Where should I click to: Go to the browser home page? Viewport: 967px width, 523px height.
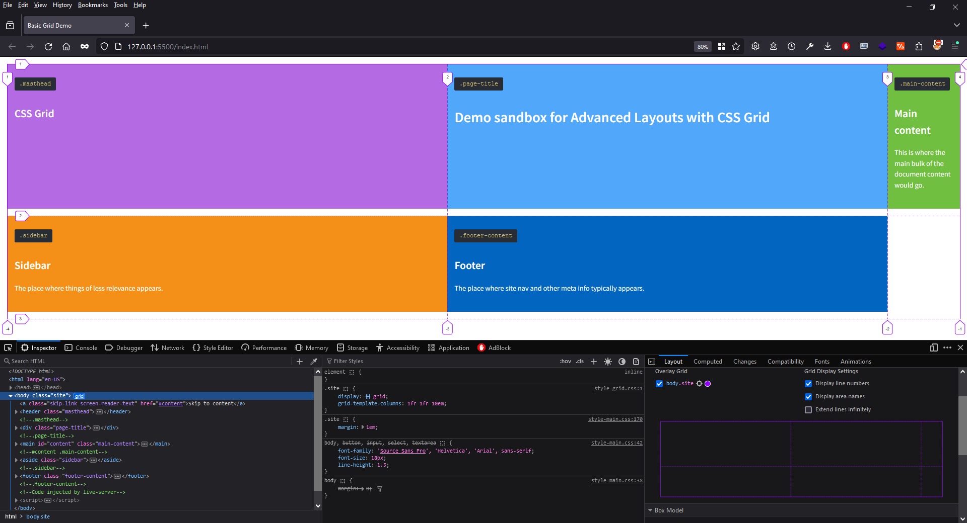pyautogui.click(x=66, y=47)
